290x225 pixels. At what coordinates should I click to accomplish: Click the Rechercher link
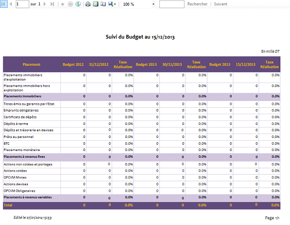197,4
